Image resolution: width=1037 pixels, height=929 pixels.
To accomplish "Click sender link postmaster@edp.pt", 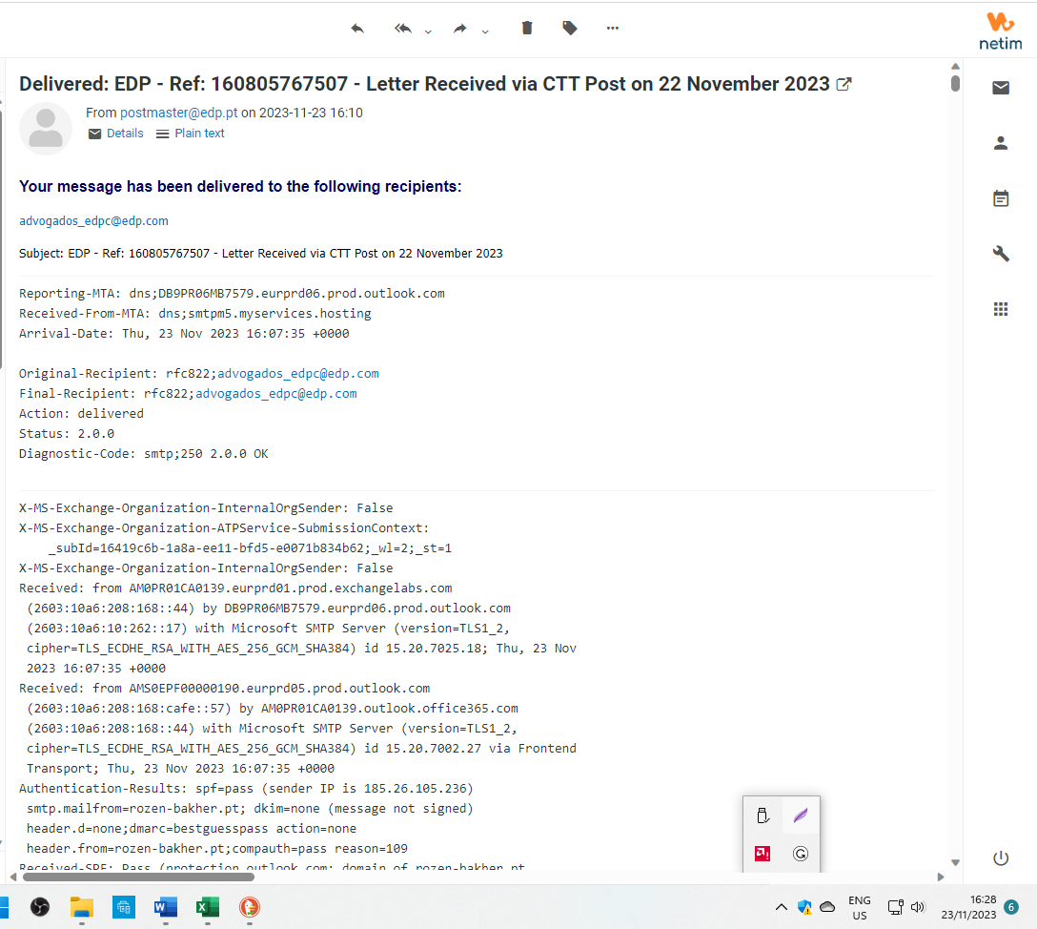I will (x=178, y=113).
